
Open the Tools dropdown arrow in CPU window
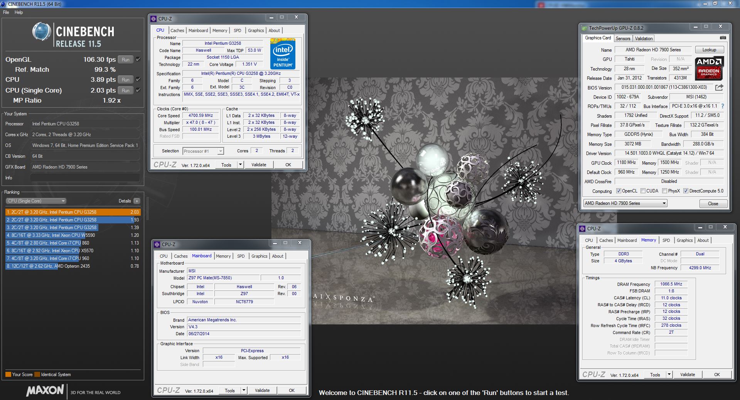coord(240,165)
